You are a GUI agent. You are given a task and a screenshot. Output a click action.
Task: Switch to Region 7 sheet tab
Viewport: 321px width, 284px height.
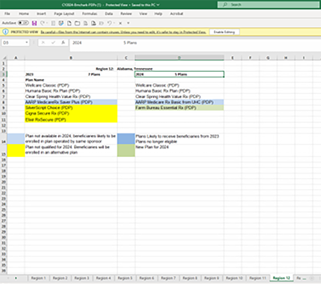[168, 278]
